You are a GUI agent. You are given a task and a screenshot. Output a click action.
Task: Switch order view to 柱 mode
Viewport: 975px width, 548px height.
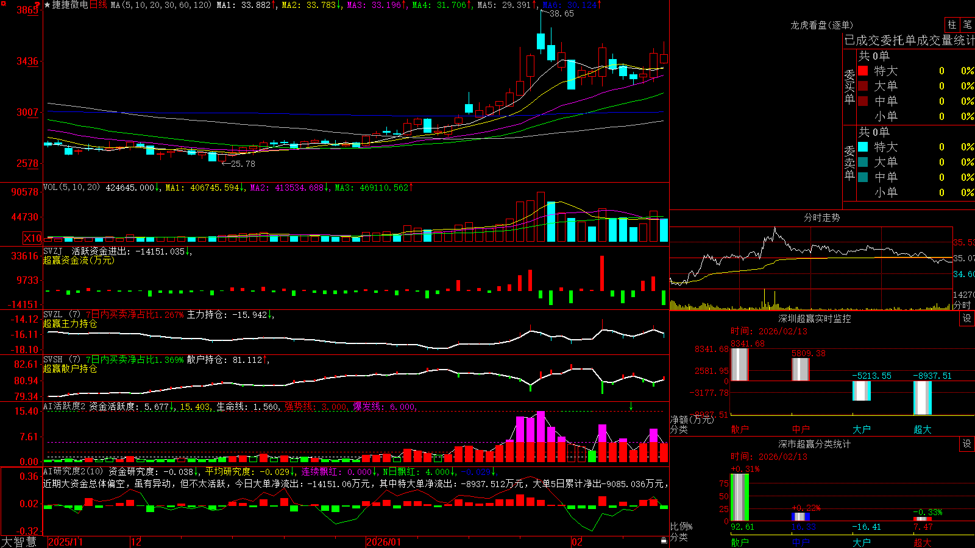[x=952, y=24]
